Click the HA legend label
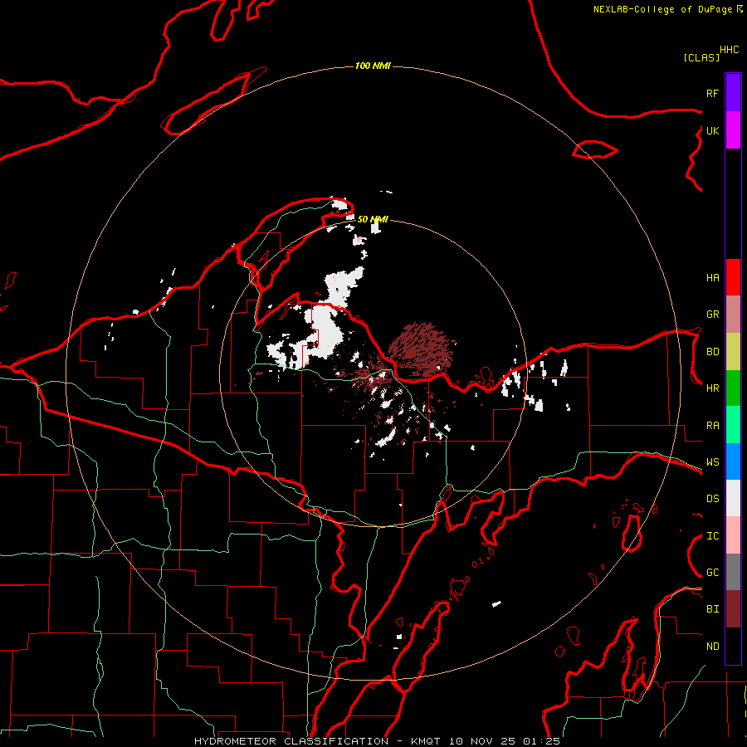 (x=713, y=277)
